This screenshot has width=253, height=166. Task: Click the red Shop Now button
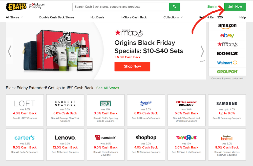[132, 66]
